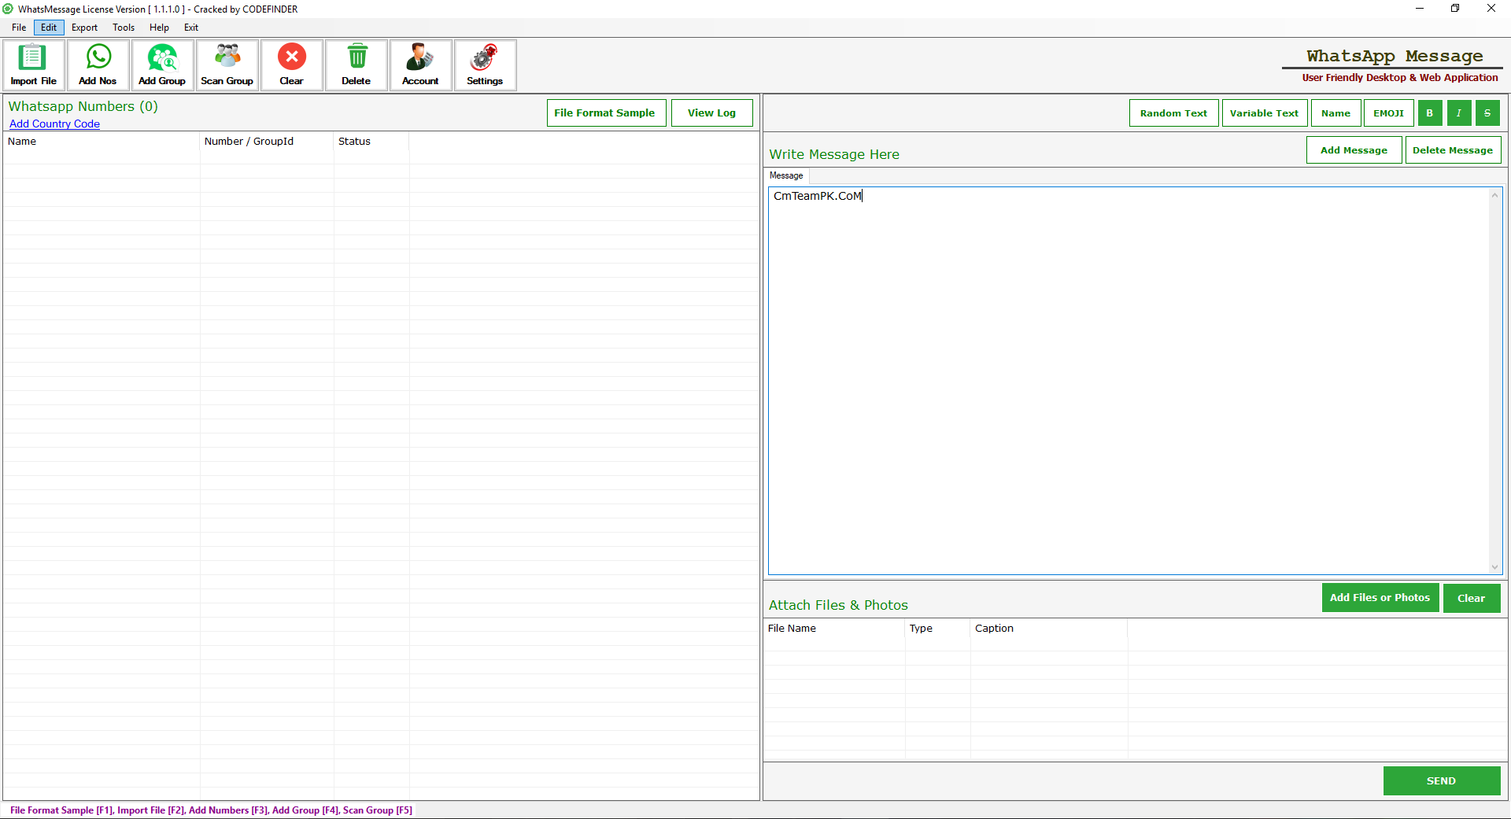Click Add Files or Photos button
Image resolution: width=1511 pixels, height=819 pixels.
pyautogui.click(x=1380, y=598)
